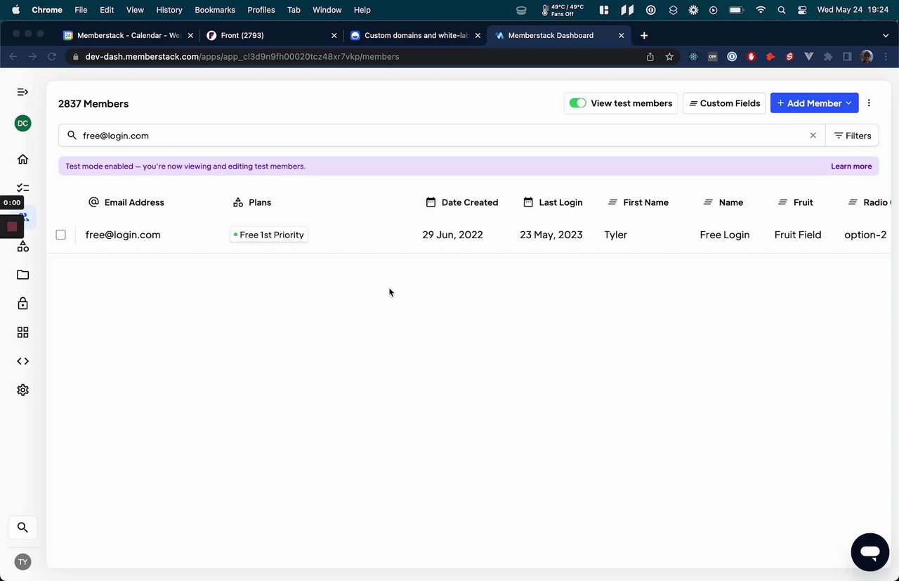The image size is (899, 581).
Task: Open the Filters panel
Action: pos(852,136)
